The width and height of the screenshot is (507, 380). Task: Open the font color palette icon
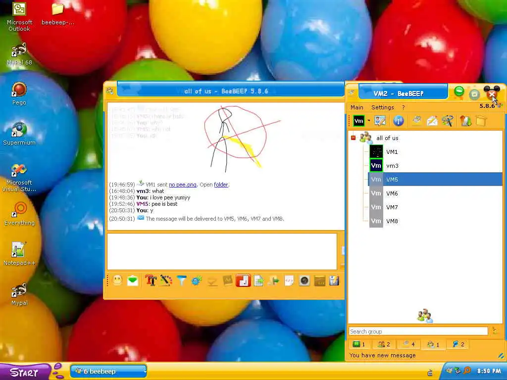166,280
